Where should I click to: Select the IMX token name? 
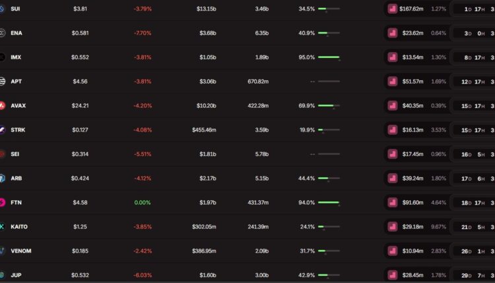coord(16,57)
